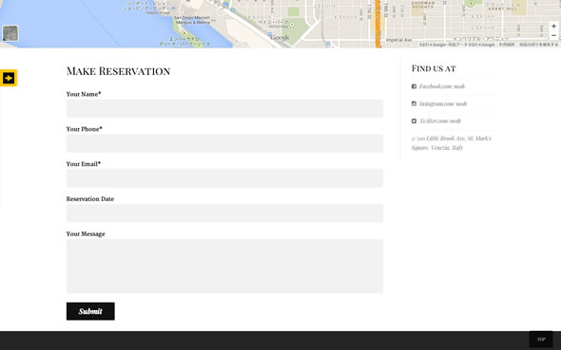This screenshot has height=350, width=561.
Task: Open the Reservation Date field
Action: click(224, 213)
